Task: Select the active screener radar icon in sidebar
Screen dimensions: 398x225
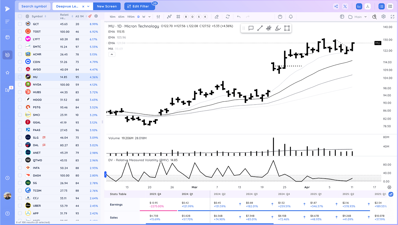Action: coord(7,55)
